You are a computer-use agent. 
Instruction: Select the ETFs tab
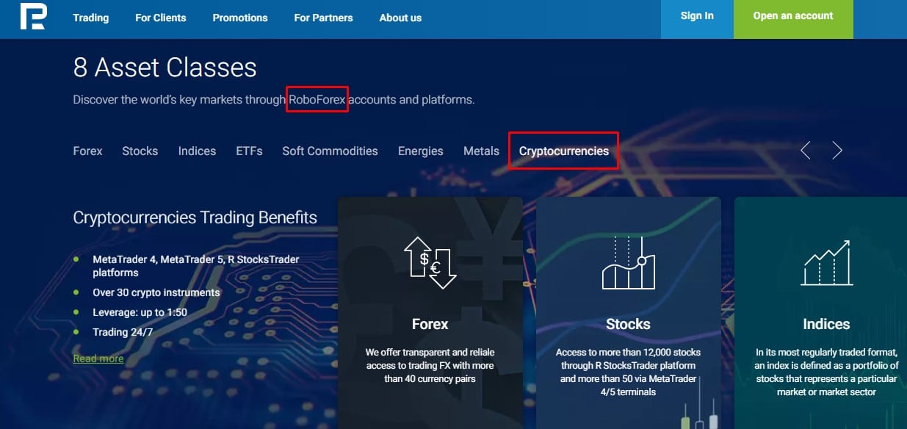coord(249,151)
